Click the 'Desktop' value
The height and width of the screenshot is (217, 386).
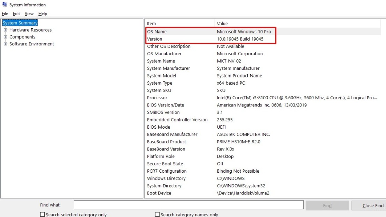pos(225,157)
